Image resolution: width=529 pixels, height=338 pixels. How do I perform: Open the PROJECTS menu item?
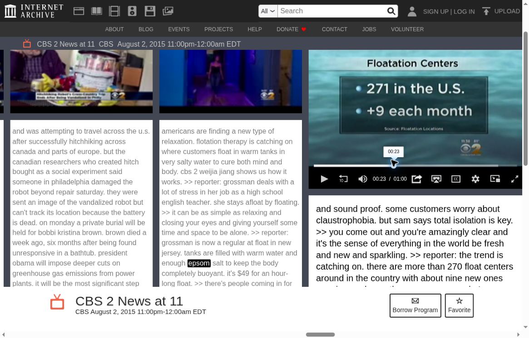[218, 29]
